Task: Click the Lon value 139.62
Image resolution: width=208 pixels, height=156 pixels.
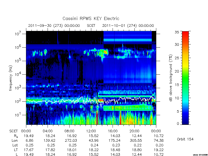Action: tap(49, 140)
